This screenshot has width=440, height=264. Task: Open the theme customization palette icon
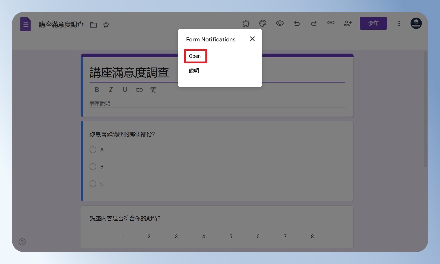tap(263, 23)
